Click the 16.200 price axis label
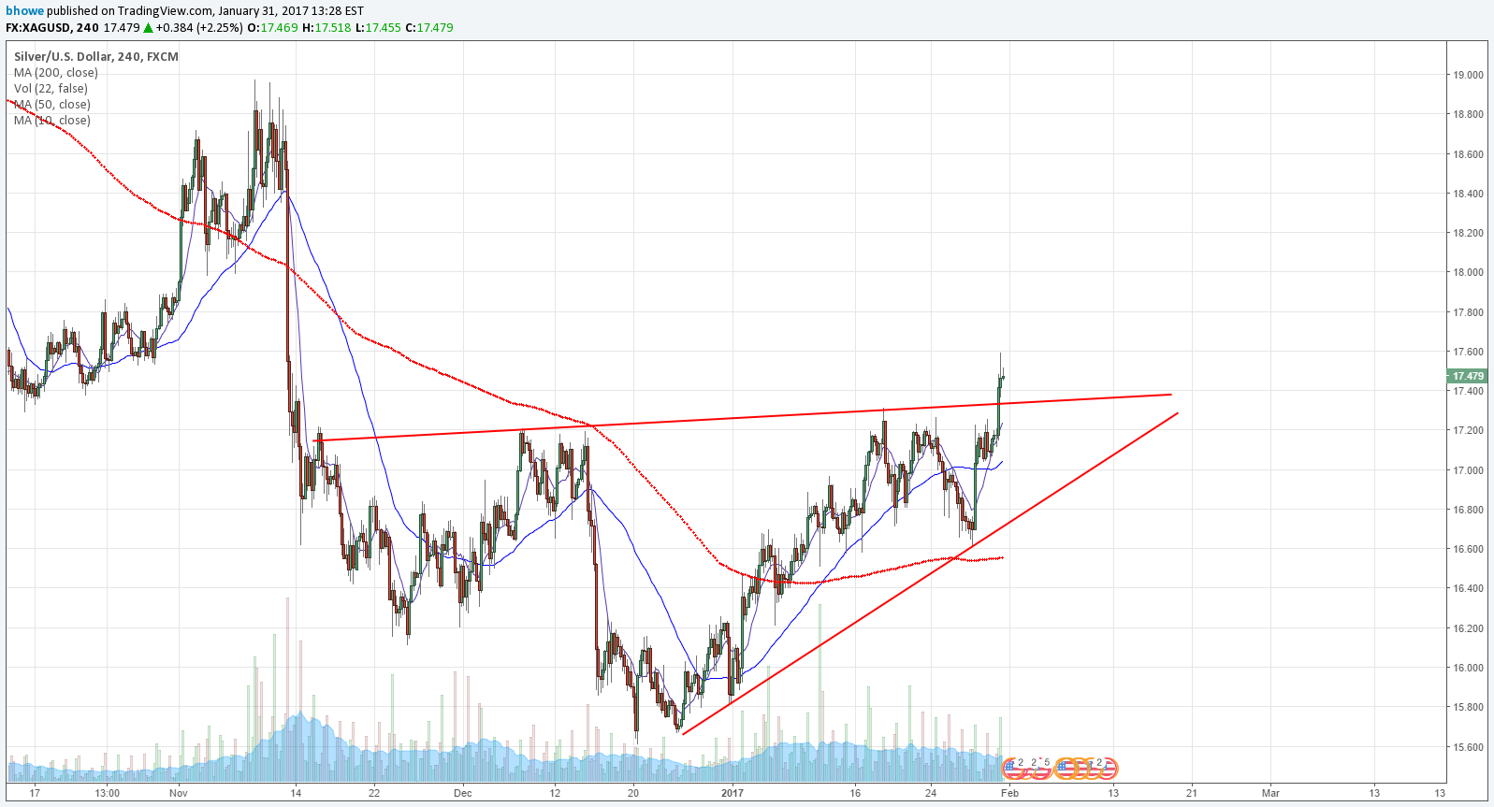This screenshot has width=1494, height=807. [x=1468, y=628]
